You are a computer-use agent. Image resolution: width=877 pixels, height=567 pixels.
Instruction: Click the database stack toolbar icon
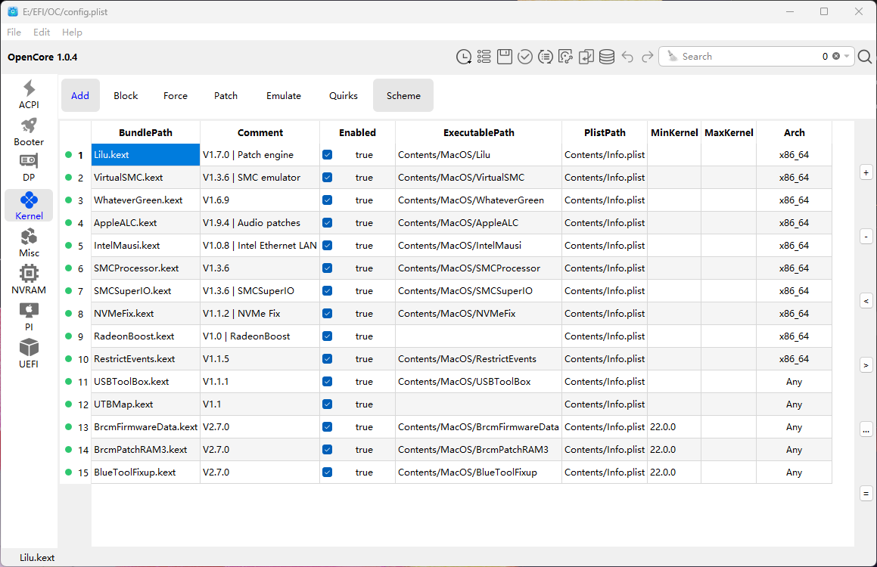click(x=606, y=57)
